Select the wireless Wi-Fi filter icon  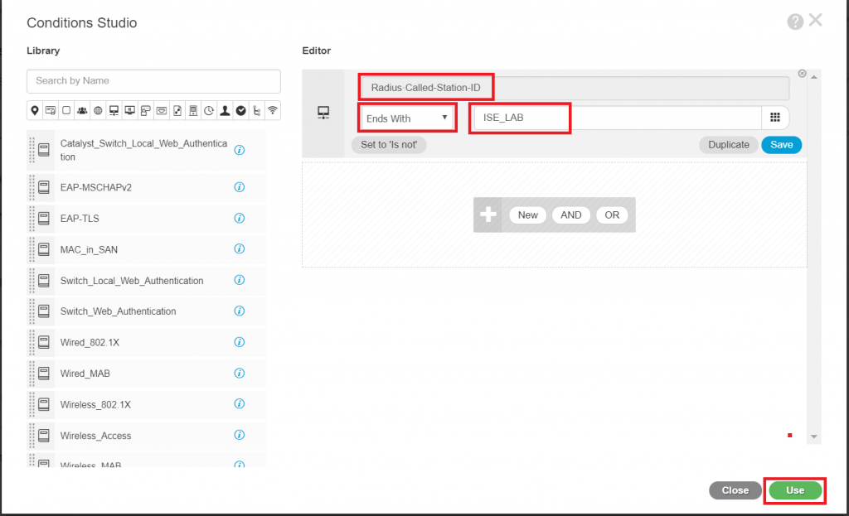coord(273,110)
